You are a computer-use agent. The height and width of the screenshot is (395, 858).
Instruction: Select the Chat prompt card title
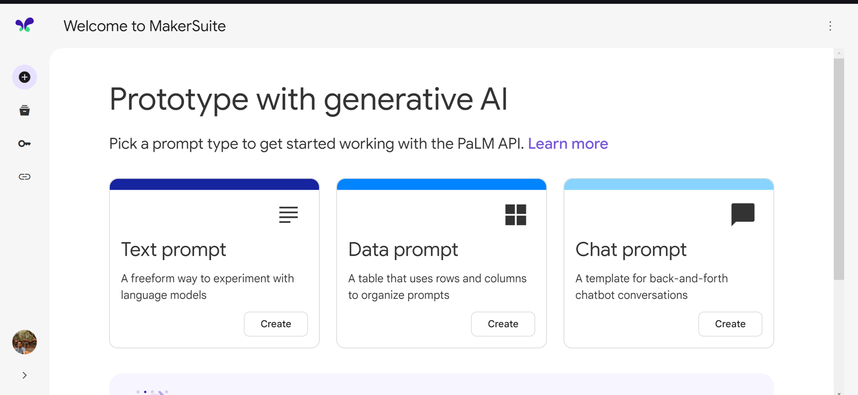point(631,249)
